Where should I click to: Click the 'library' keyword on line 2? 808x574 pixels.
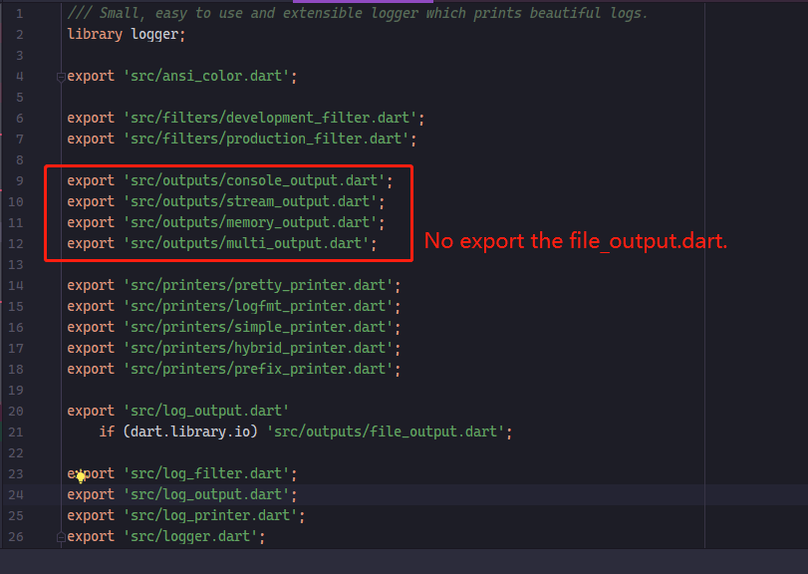click(x=95, y=35)
